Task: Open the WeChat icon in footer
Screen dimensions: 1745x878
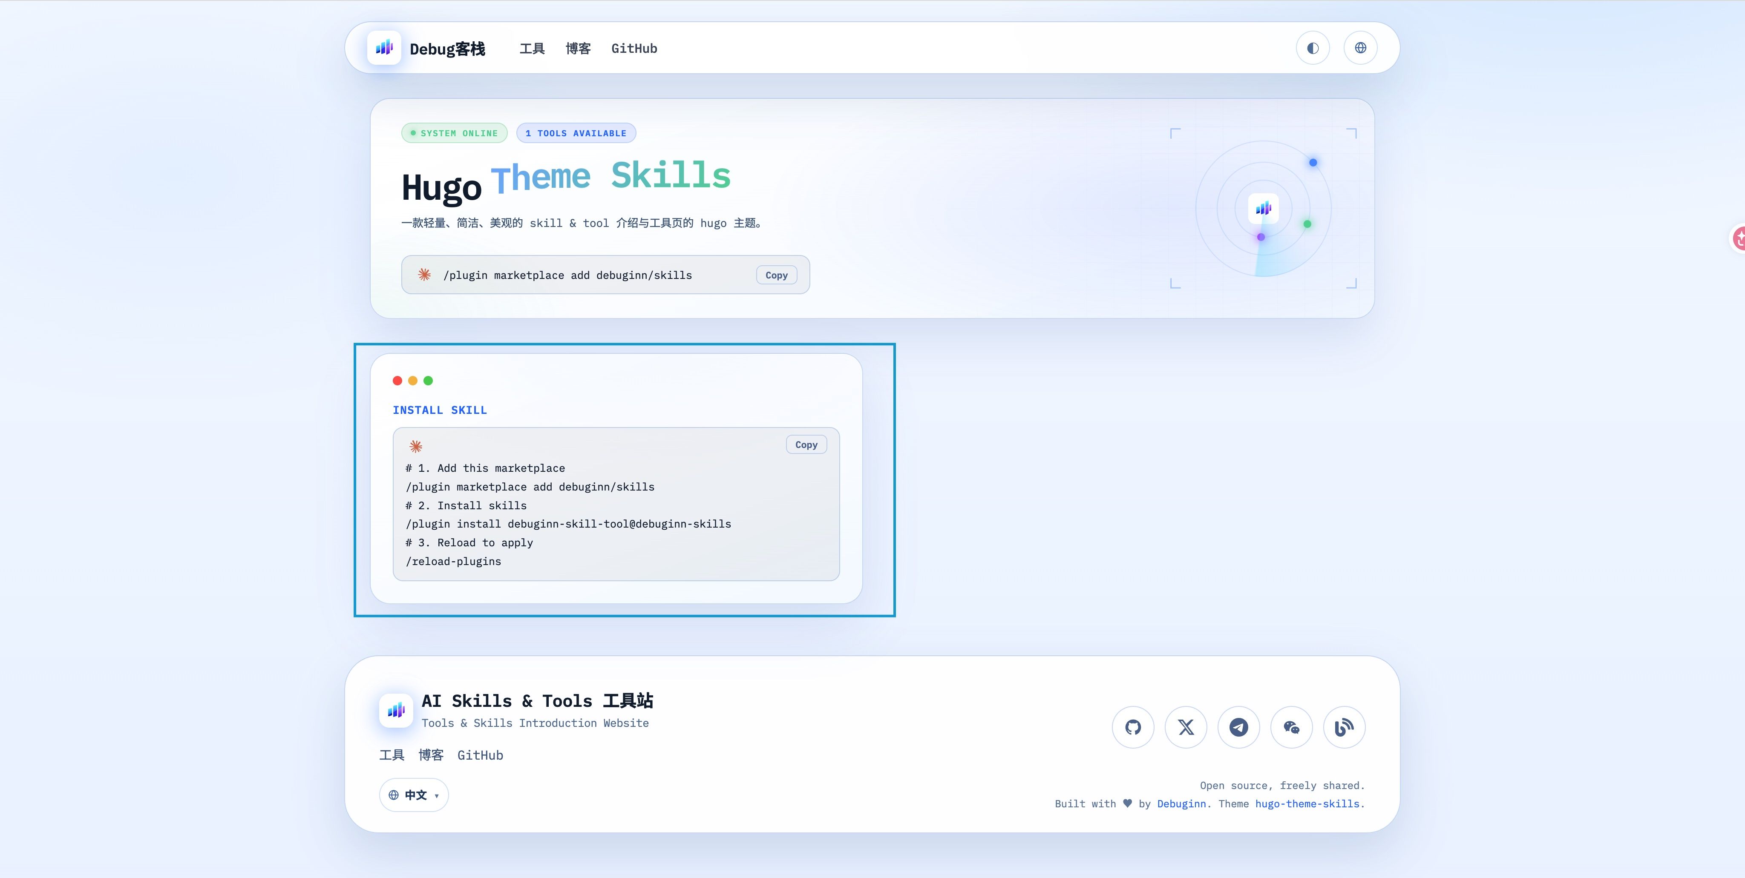Action: coord(1292,727)
